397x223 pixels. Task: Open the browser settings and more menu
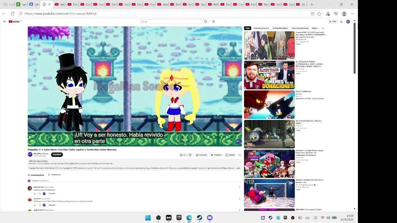(x=353, y=14)
